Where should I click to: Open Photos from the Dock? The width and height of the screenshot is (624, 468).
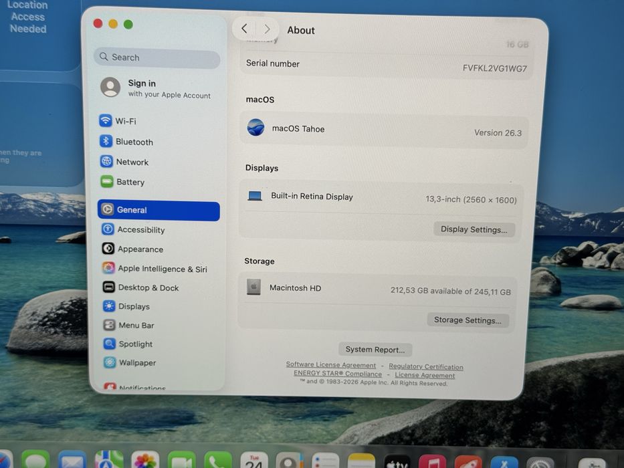point(145,461)
